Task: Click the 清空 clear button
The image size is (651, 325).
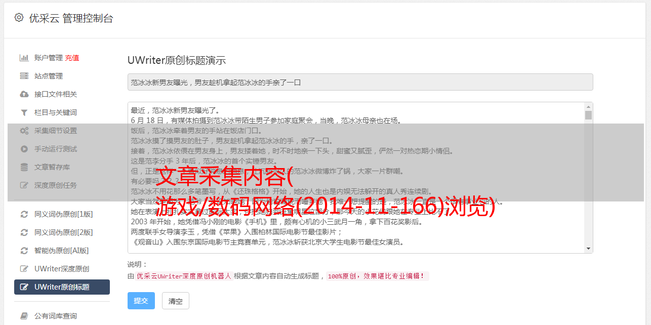Action: 175,301
